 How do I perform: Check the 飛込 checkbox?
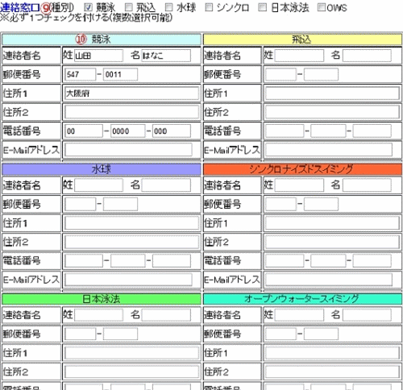pyautogui.click(x=129, y=8)
